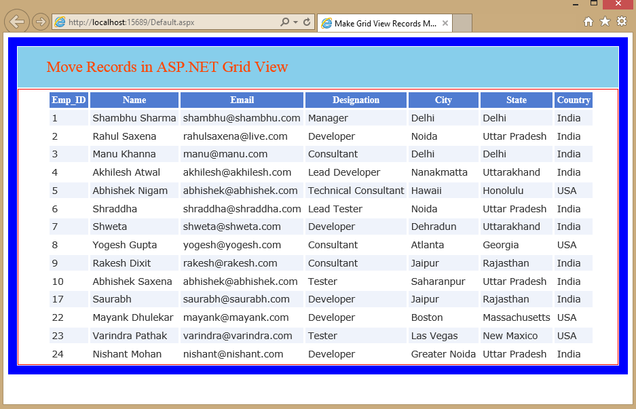Click the Lead Tester designation cell
The width and height of the screenshot is (636, 409).
pos(356,209)
